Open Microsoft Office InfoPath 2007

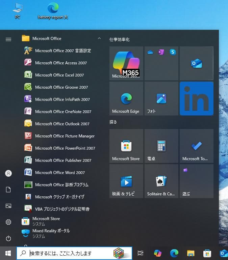tap(61, 100)
